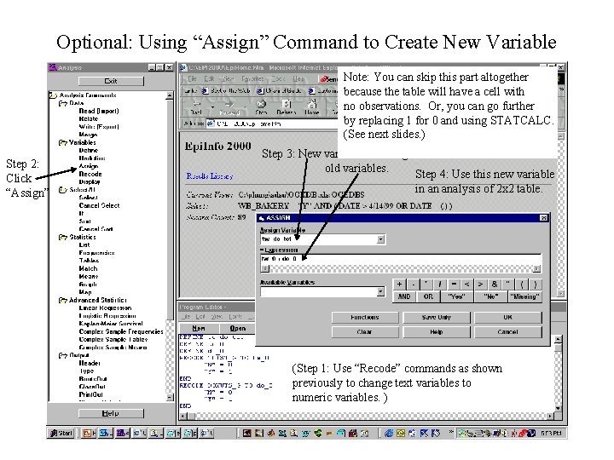Click Cancel in the ASSIGN dialog
Screen dimensions: 614x460
[x=507, y=331]
